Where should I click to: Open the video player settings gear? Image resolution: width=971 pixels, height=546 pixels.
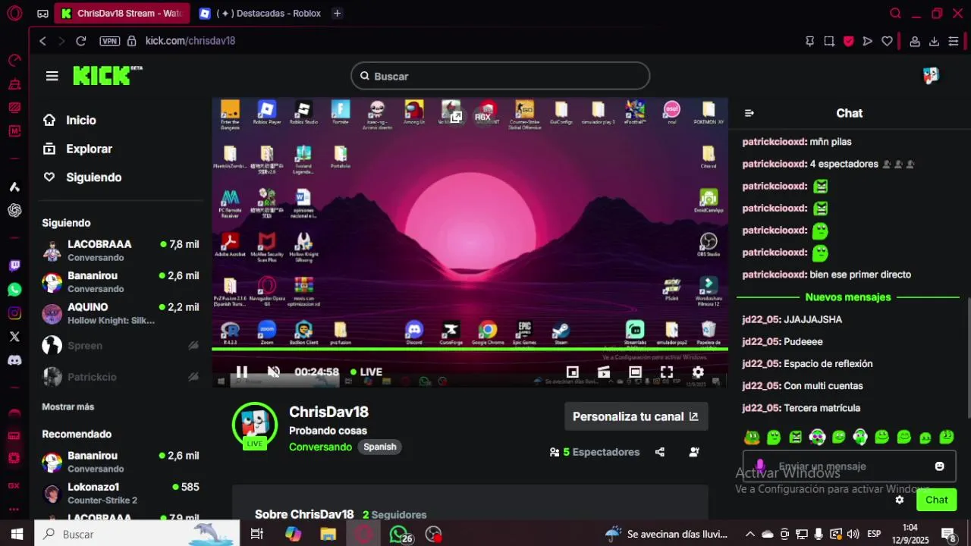698,372
